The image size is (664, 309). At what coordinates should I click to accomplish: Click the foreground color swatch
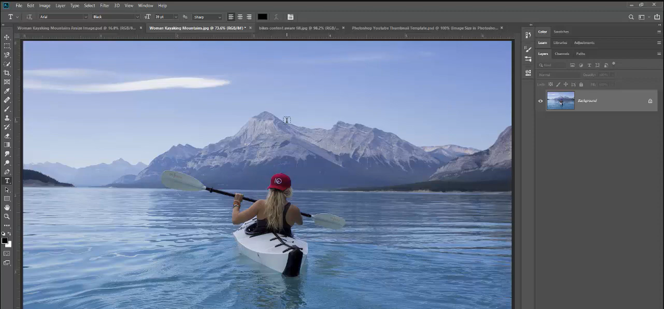click(5, 241)
